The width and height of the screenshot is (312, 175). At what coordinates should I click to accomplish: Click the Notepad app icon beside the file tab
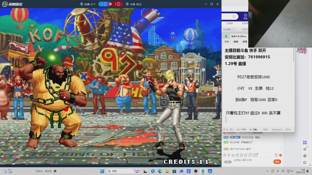226,36
